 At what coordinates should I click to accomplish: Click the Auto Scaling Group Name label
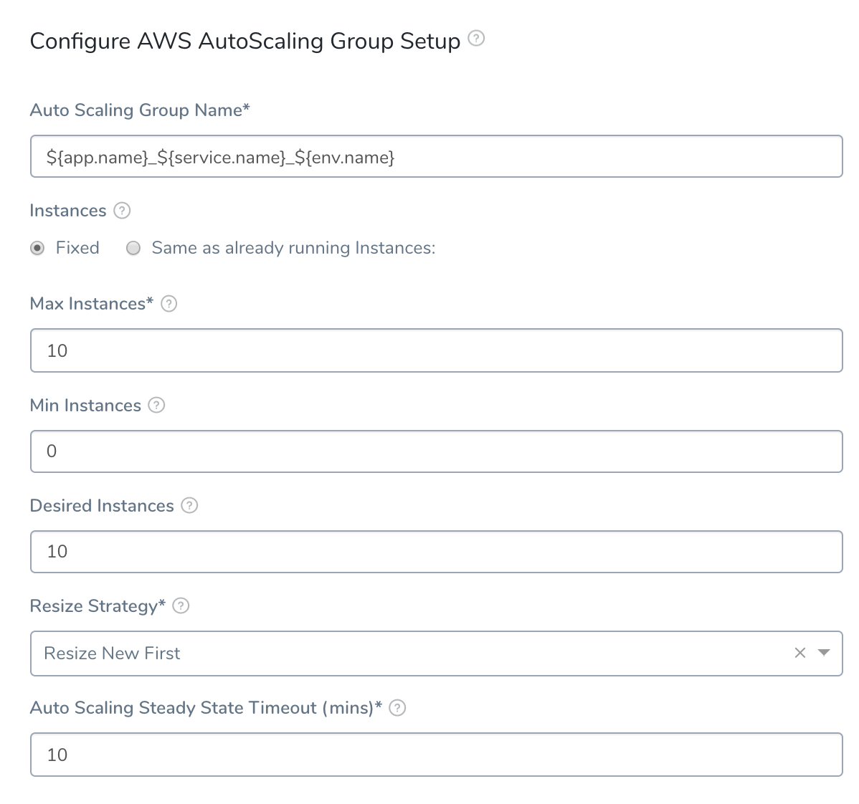click(140, 110)
